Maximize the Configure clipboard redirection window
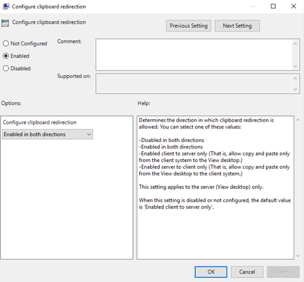This screenshot has height=282, width=304. click(x=273, y=7)
